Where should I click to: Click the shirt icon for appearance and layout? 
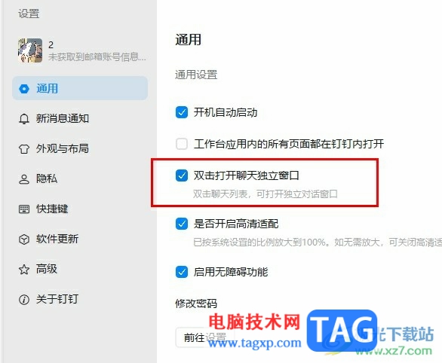pos(24,148)
